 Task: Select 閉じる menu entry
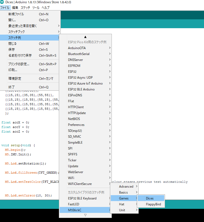coord(30,43)
